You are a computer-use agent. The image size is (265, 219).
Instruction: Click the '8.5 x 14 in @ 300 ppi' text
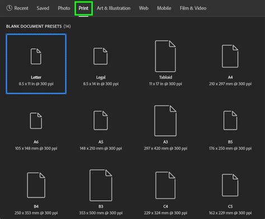[101, 84]
